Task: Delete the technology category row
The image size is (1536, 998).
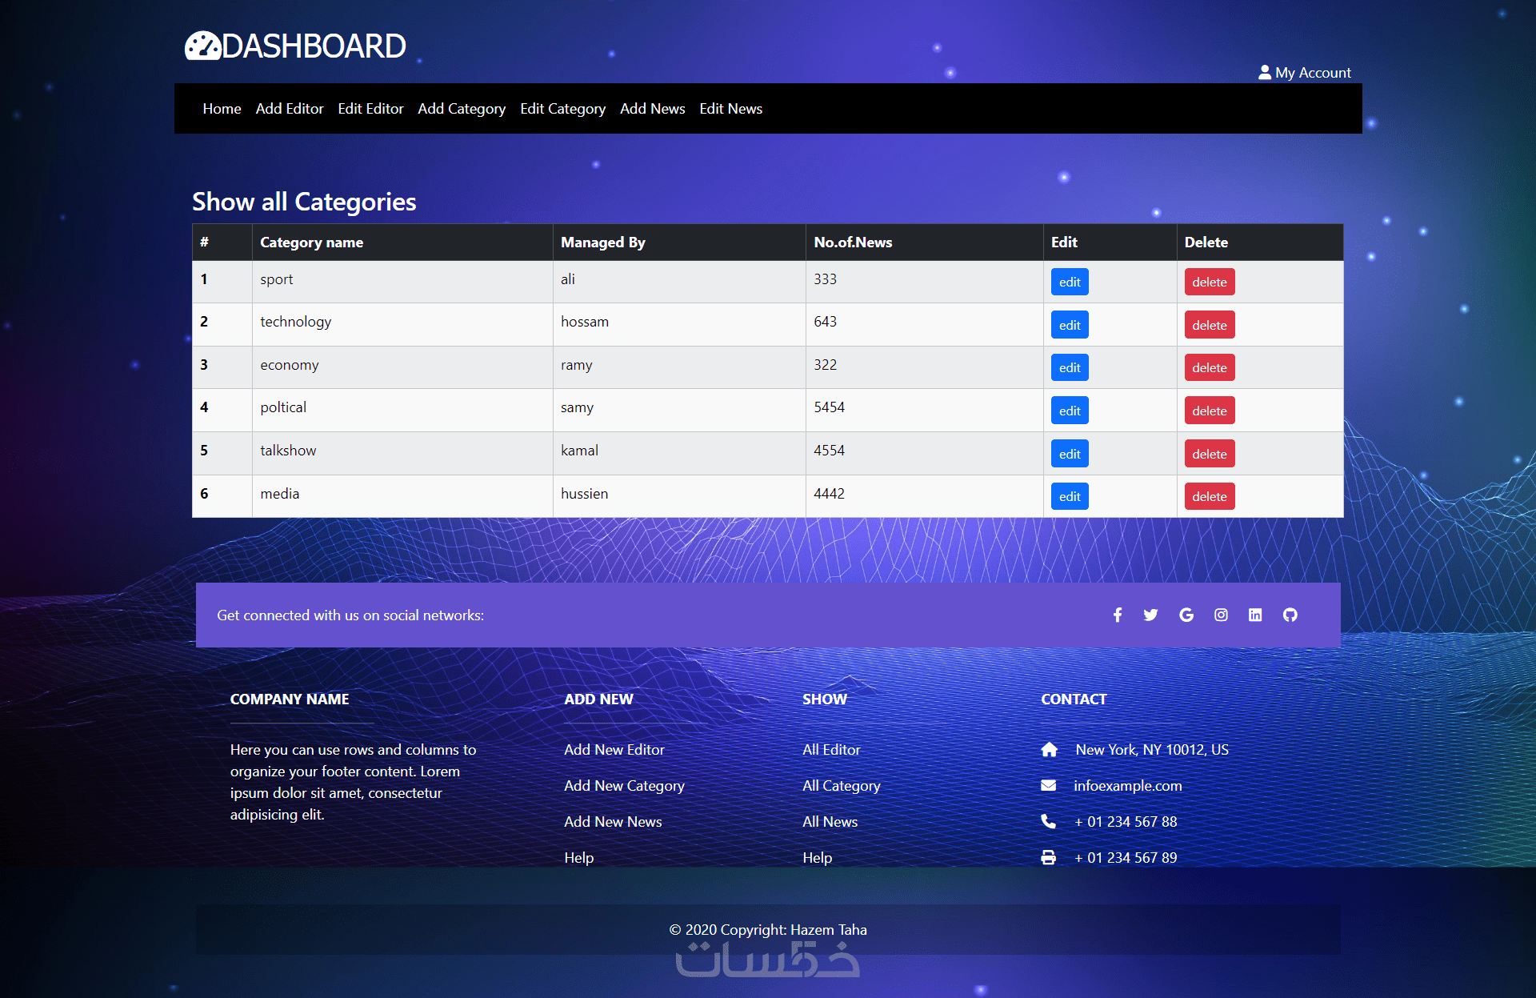Action: [1209, 325]
